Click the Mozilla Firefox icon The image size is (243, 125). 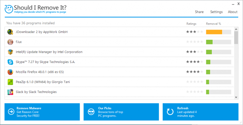click(10, 72)
